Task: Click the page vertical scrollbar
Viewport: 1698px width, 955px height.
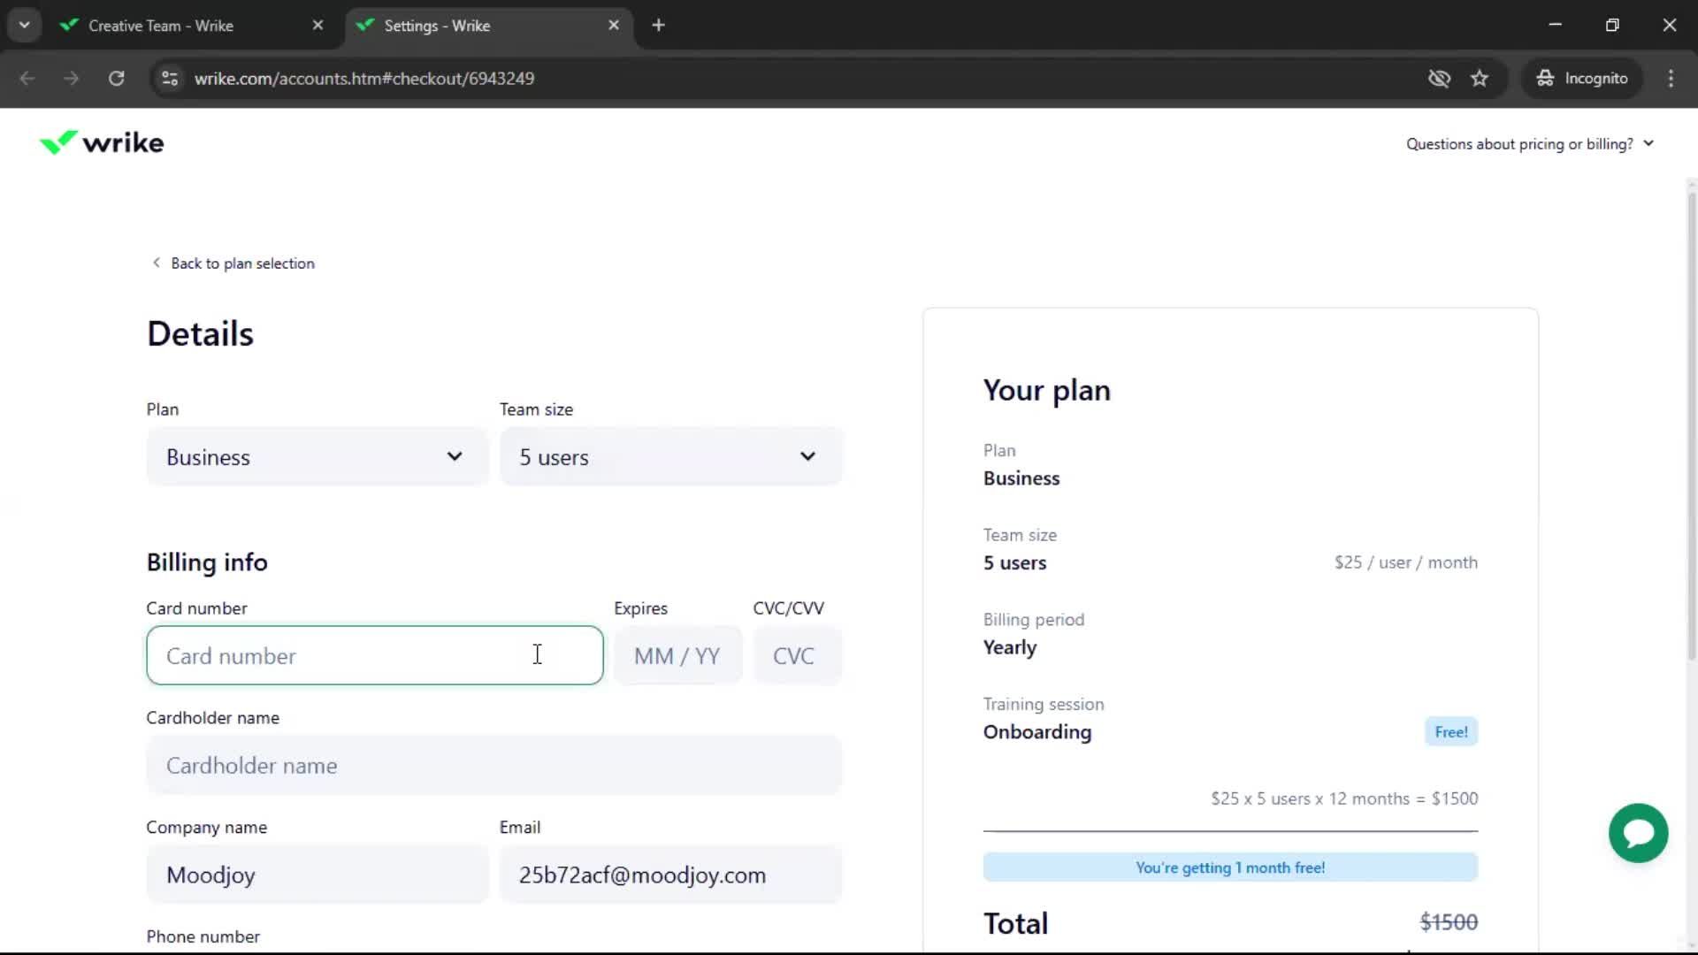Action: click(x=1692, y=424)
